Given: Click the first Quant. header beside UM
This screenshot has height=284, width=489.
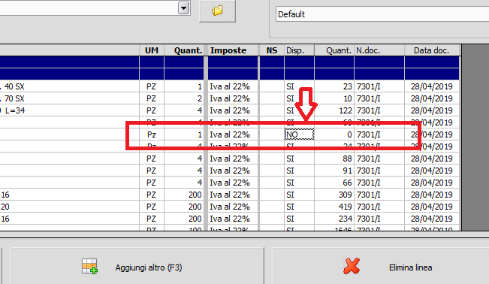Looking at the screenshot, I should click(x=184, y=50).
